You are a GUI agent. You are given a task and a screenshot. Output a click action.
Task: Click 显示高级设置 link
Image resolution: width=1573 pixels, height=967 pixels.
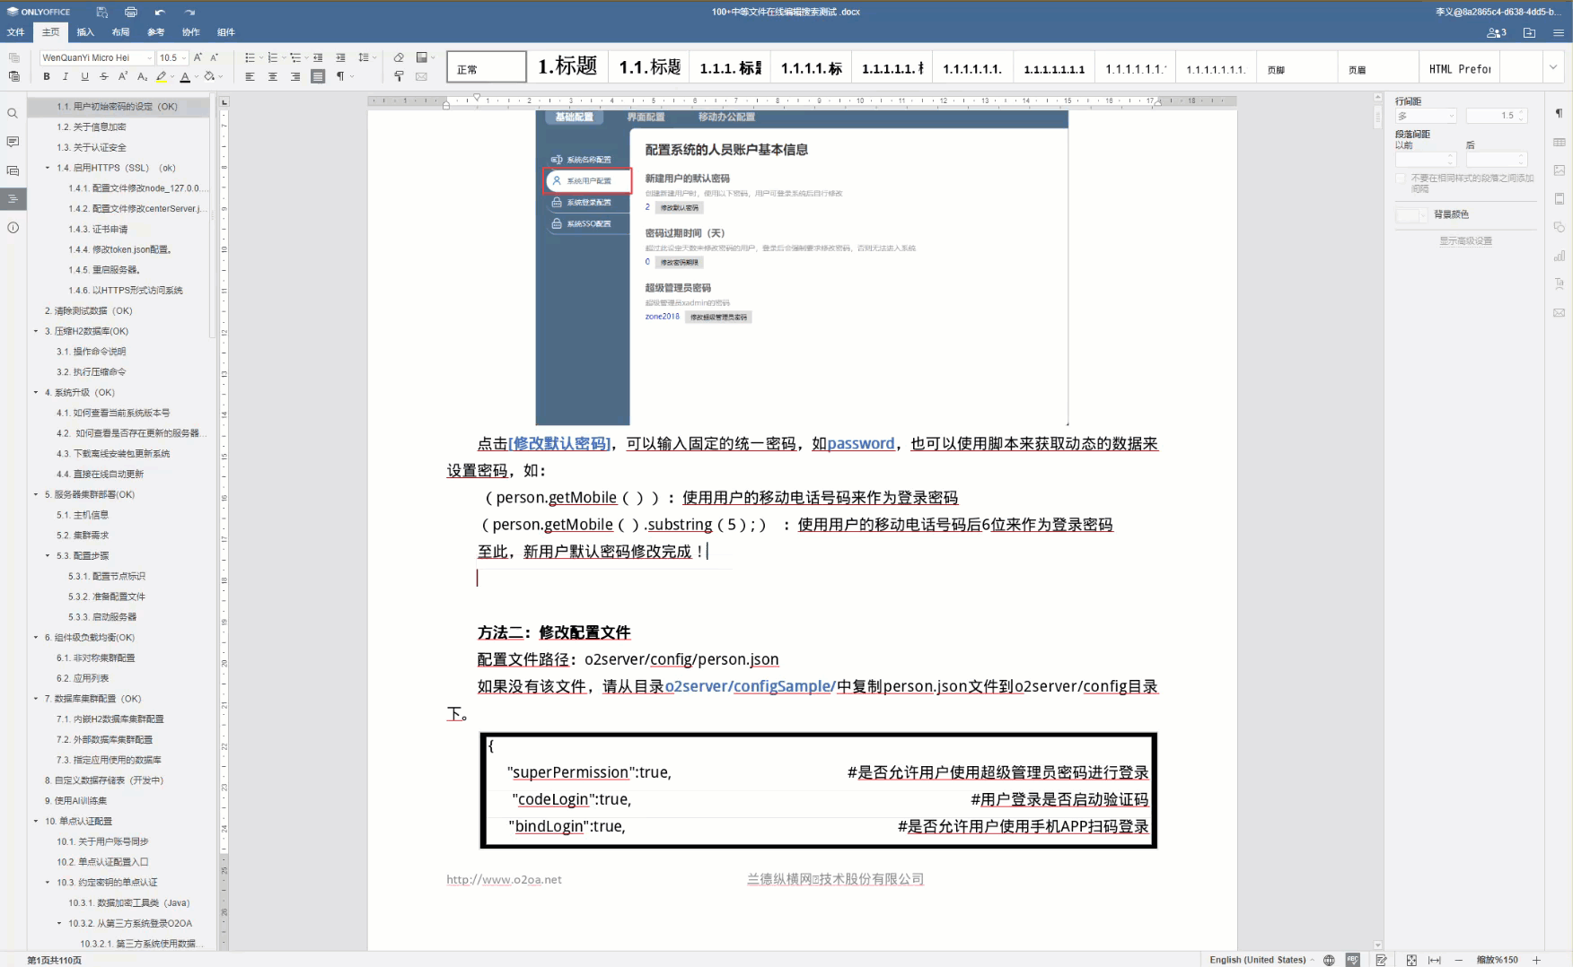tap(1465, 241)
